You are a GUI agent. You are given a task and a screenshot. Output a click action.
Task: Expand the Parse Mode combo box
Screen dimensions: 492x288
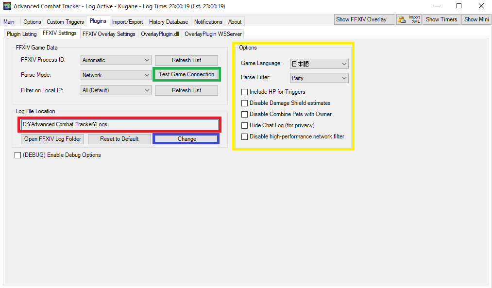pos(116,75)
